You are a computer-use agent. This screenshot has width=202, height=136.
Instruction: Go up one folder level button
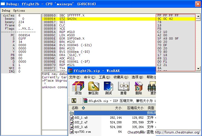point(74,101)
